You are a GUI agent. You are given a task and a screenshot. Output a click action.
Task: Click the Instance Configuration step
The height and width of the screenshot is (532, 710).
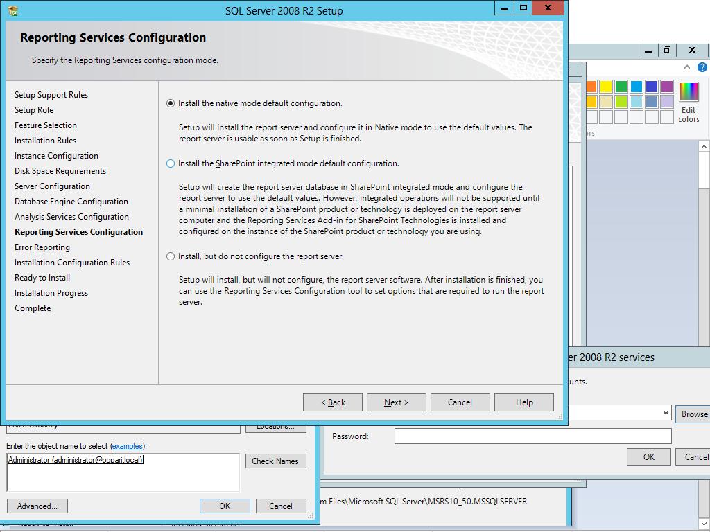pos(56,156)
